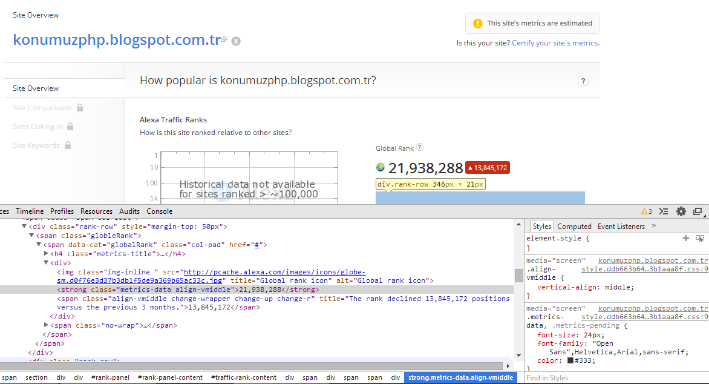The height and width of the screenshot is (384, 709).
Task: Select the section breadcrumb
Action: point(37,378)
